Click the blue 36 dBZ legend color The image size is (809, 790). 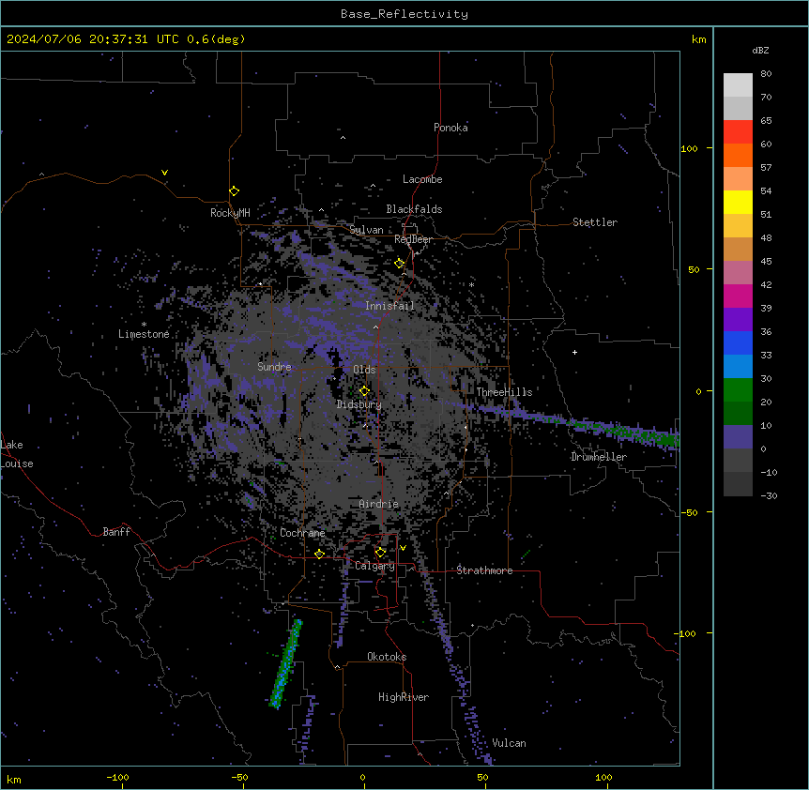(738, 342)
